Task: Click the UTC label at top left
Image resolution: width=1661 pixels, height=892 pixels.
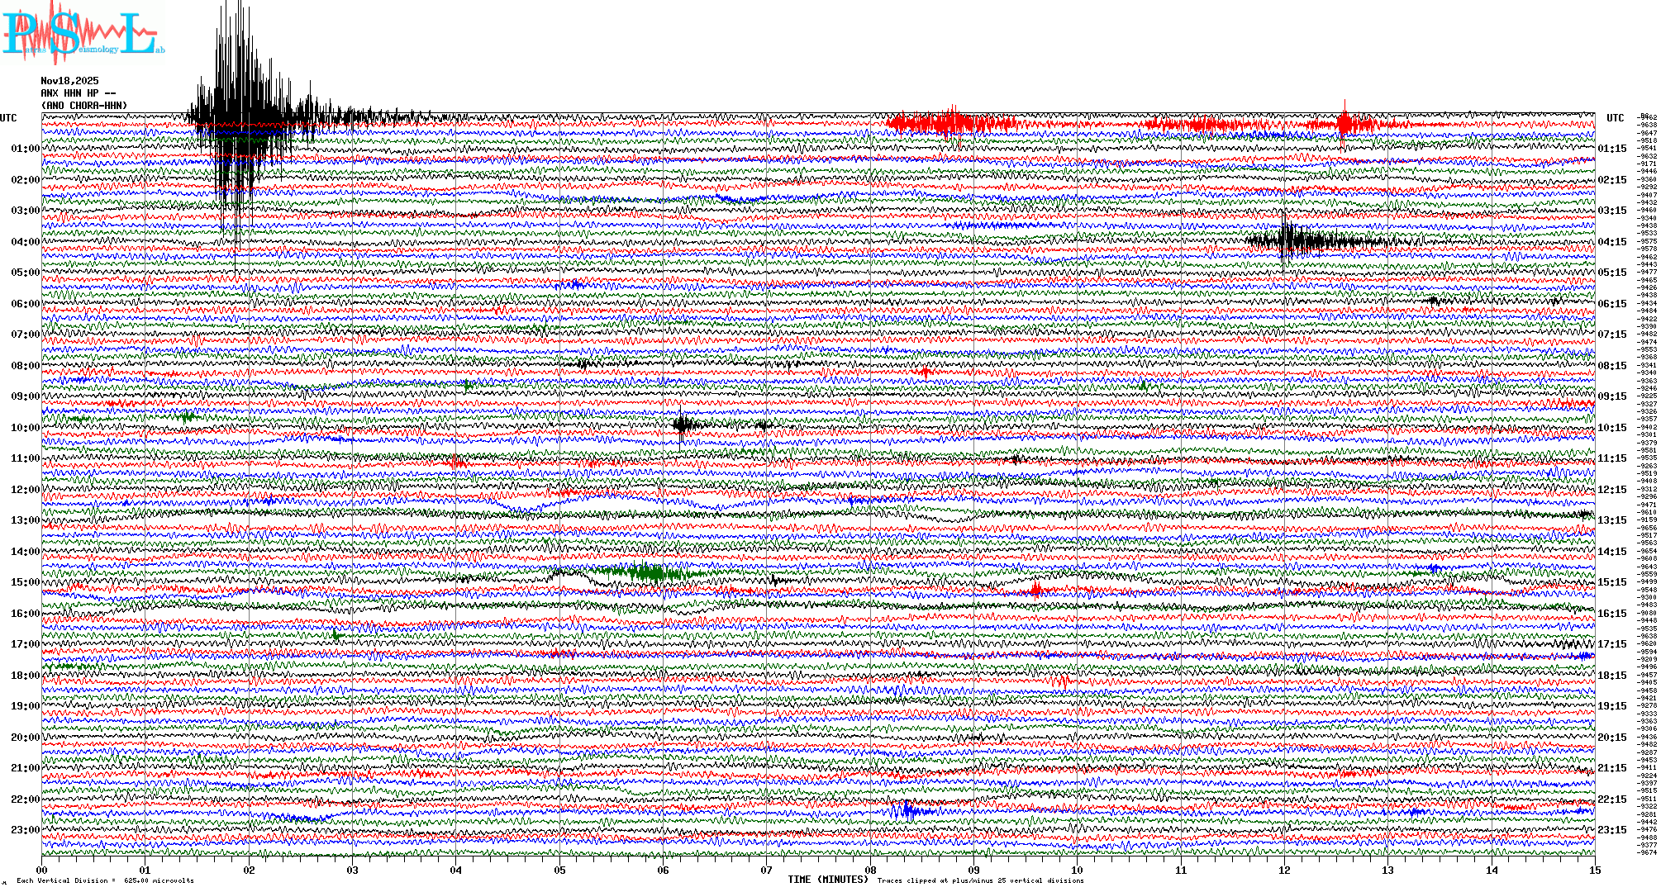Action: pos(8,118)
